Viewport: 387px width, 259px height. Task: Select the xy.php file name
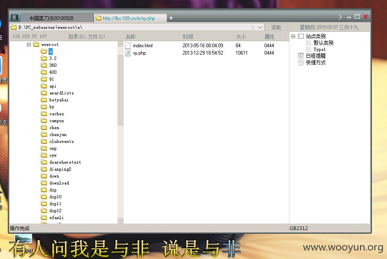coord(140,53)
